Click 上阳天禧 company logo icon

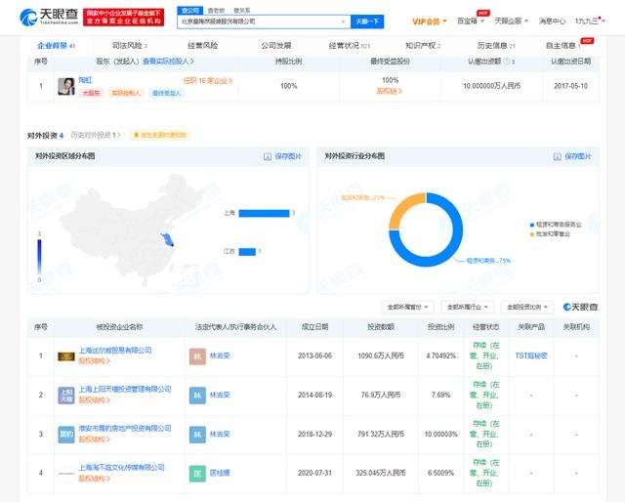click(66, 396)
